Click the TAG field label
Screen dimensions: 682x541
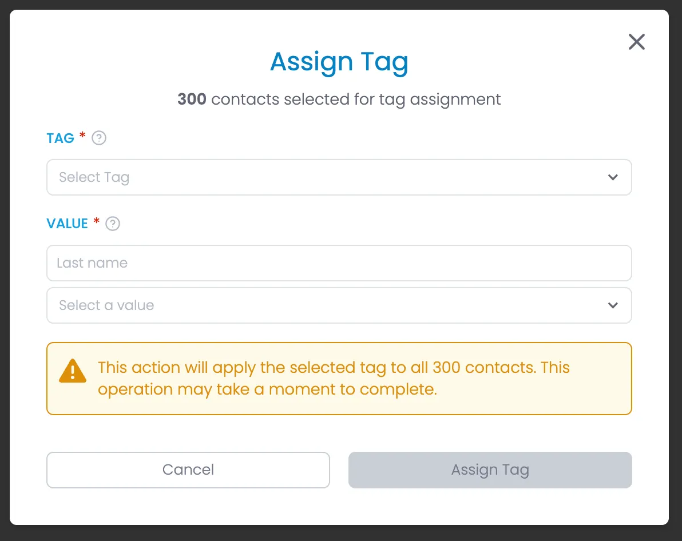(61, 138)
